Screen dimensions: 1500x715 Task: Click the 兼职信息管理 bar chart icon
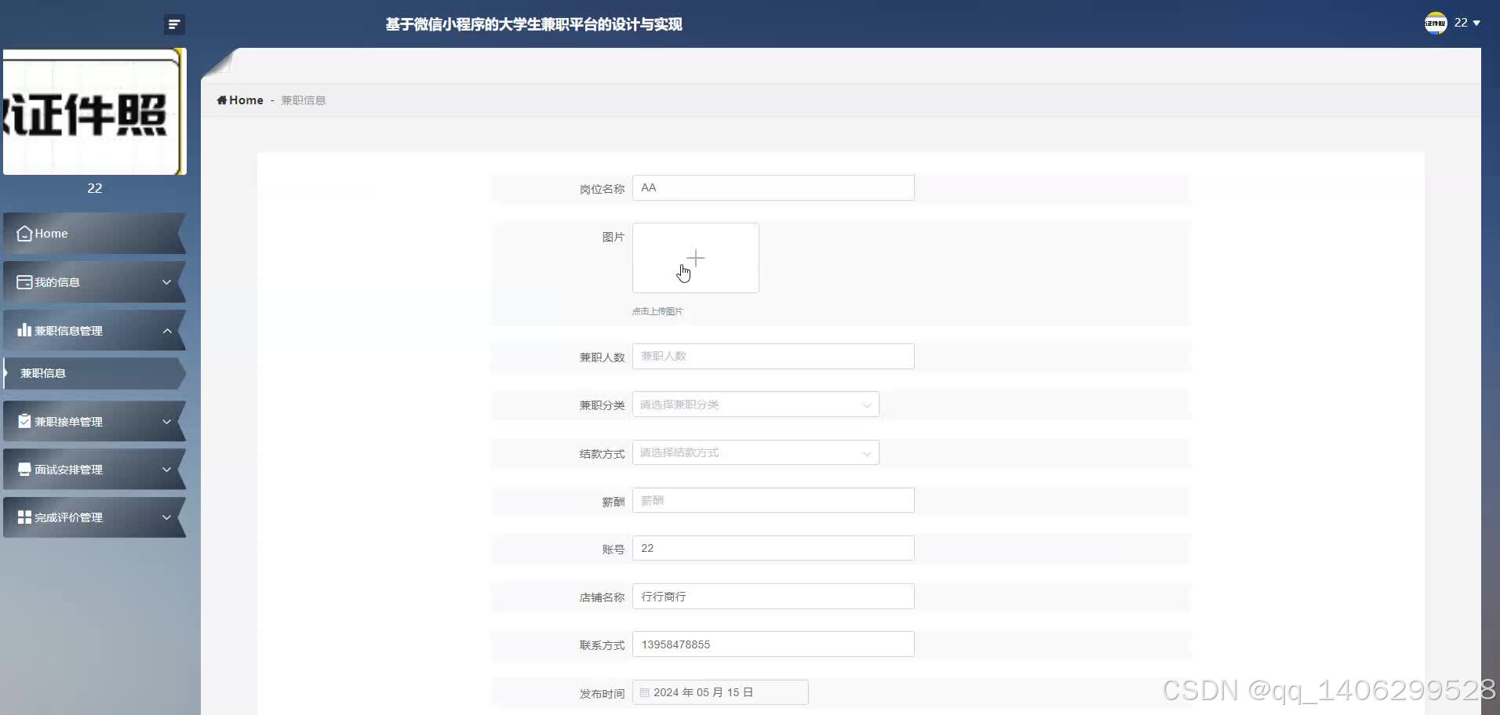click(x=24, y=330)
